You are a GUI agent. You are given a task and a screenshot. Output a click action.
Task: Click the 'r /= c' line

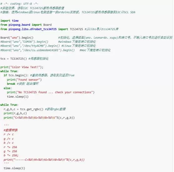click(x=9, y=134)
